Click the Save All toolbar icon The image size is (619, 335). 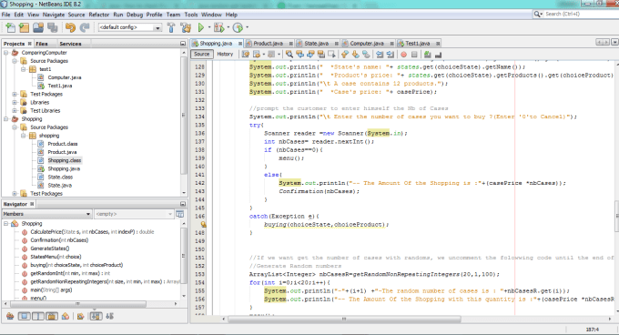tap(53, 27)
